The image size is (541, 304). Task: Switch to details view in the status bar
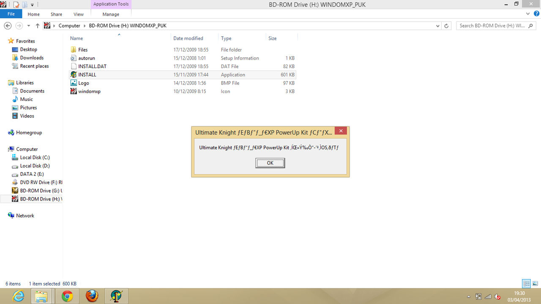pos(527,284)
